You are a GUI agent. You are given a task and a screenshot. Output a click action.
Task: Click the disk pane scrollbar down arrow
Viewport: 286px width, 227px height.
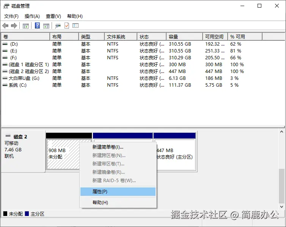(x=281, y=207)
